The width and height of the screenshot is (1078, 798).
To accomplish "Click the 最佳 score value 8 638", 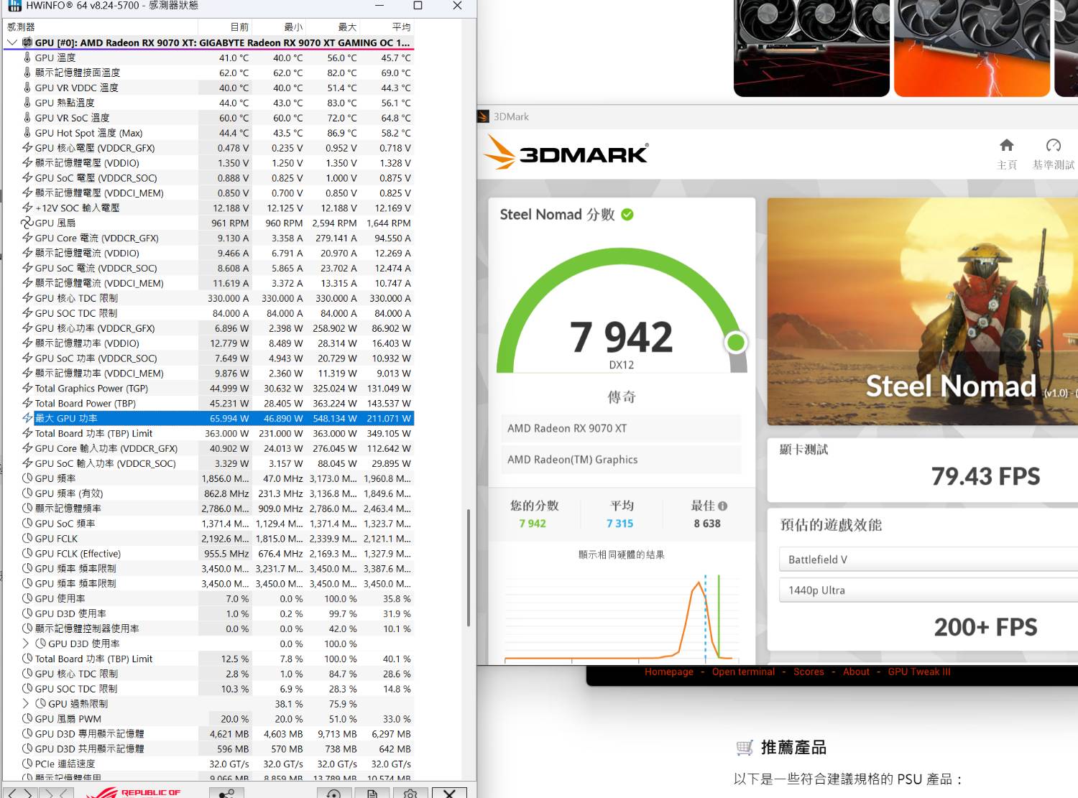I will [x=707, y=524].
